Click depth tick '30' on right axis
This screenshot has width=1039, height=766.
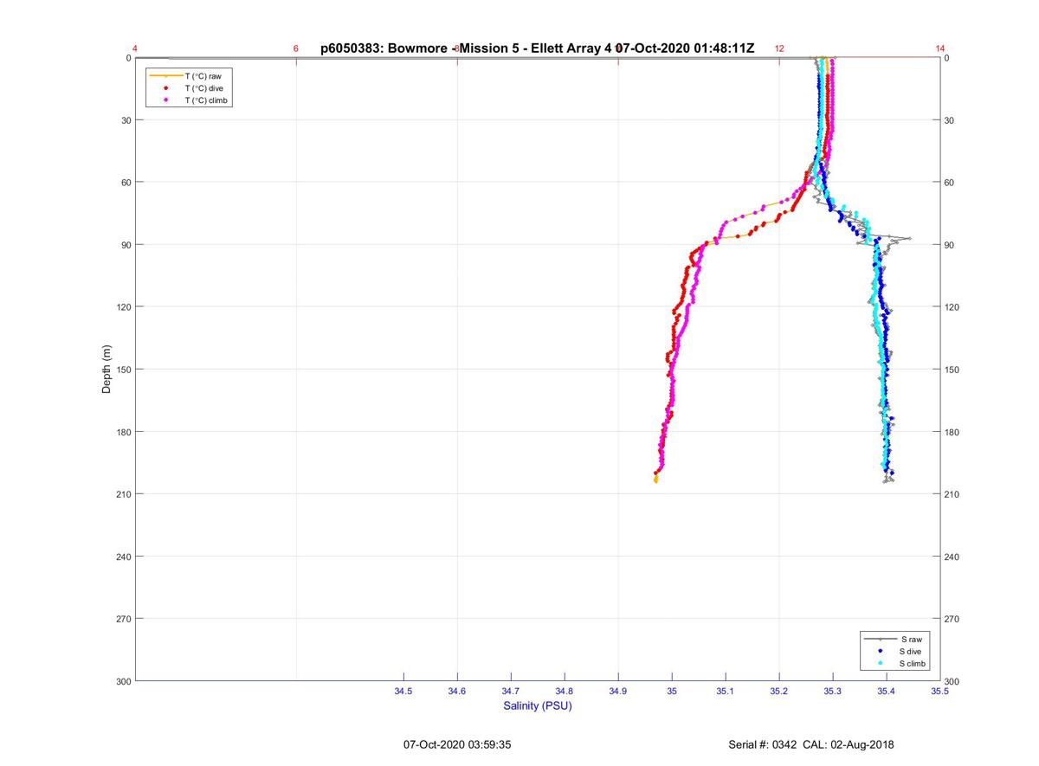pos(950,120)
